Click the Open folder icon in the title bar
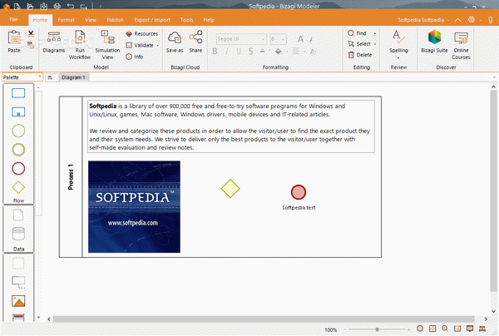 (x=30, y=6)
